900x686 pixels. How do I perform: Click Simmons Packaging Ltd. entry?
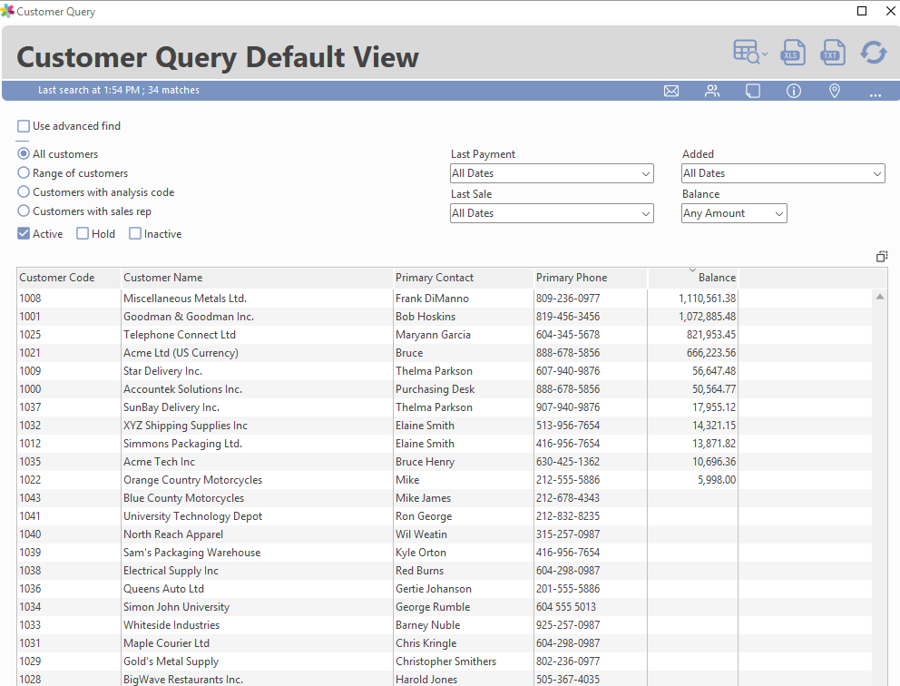(182, 444)
